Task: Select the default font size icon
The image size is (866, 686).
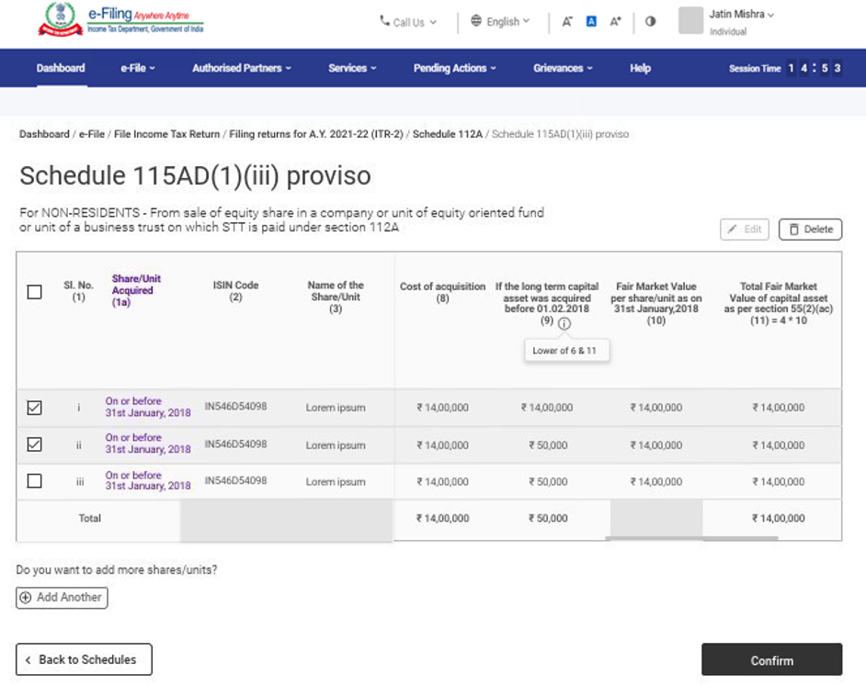Action: [x=591, y=21]
